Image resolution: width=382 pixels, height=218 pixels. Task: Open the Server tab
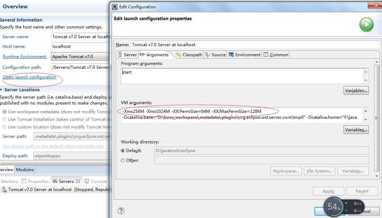point(128,54)
